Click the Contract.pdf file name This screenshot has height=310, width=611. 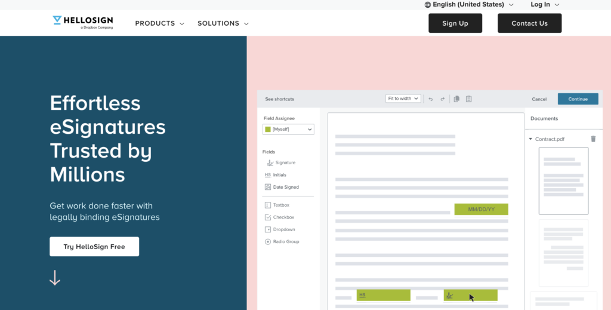(x=550, y=139)
